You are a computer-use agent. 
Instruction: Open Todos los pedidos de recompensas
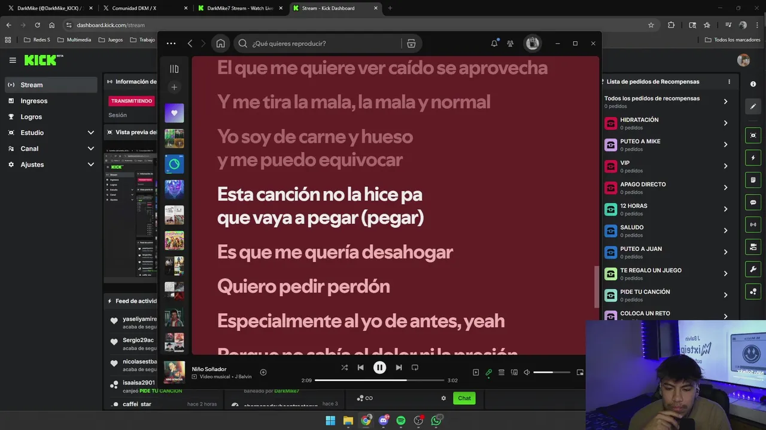pyautogui.click(x=667, y=102)
